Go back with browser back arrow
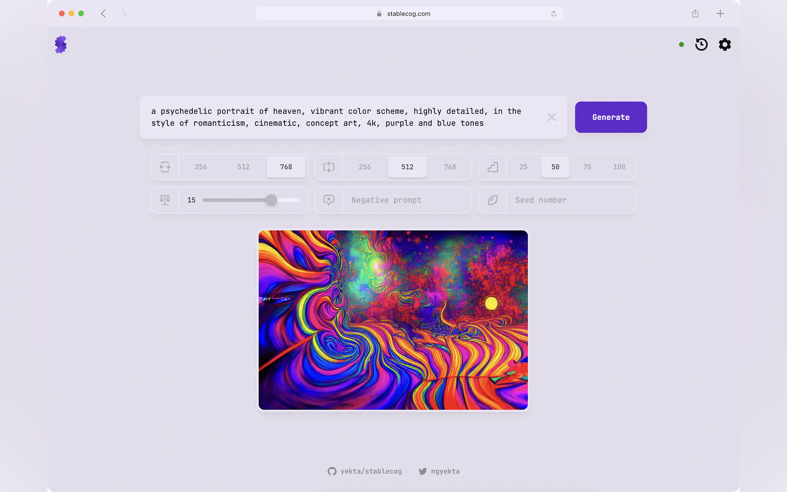Viewport: 787px width, 492px height. 103,14
